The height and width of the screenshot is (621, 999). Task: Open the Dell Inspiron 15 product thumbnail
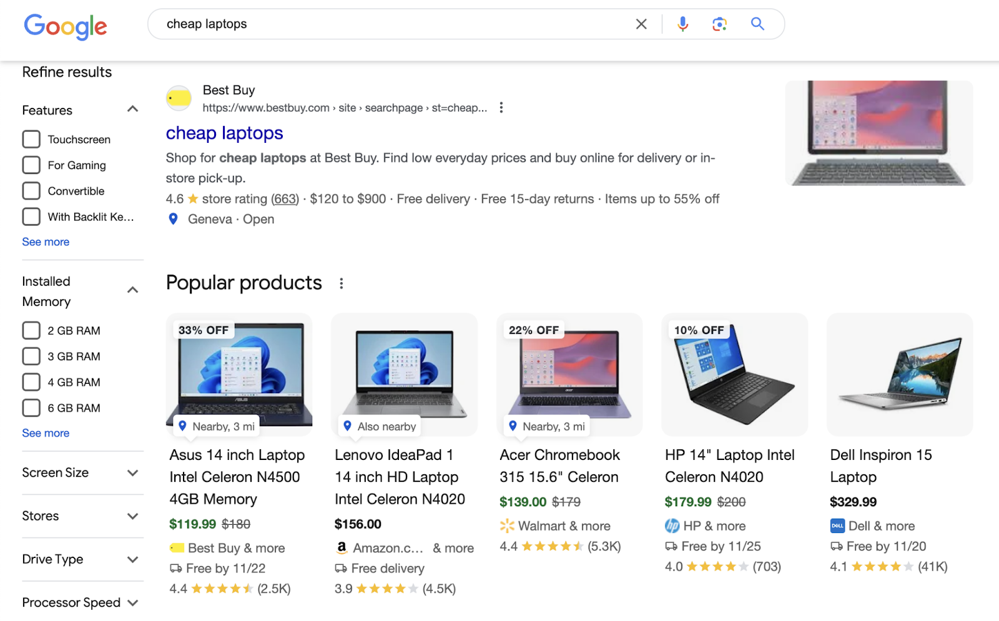[x=899, y=374]
